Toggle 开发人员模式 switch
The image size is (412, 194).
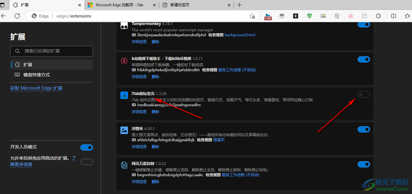click(x=87, y=147)
